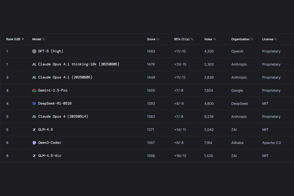Click the votes count 1,425
Image resolution: width=294 pixels, height=196 pixels.
tap(208, 156)
